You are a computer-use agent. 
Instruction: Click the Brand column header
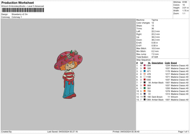pyautogui.click(x=174, y=62)
